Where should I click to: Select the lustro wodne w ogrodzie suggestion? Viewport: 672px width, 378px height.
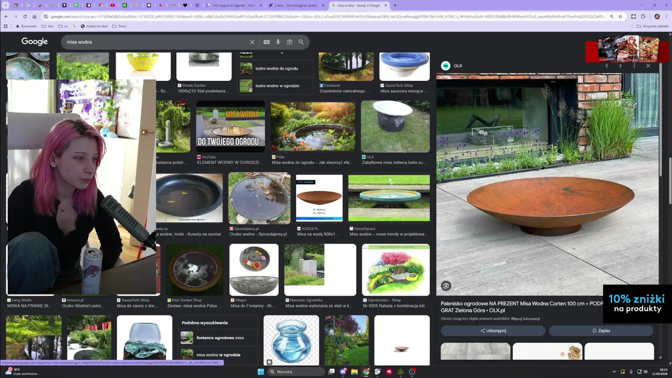point(275,86)
